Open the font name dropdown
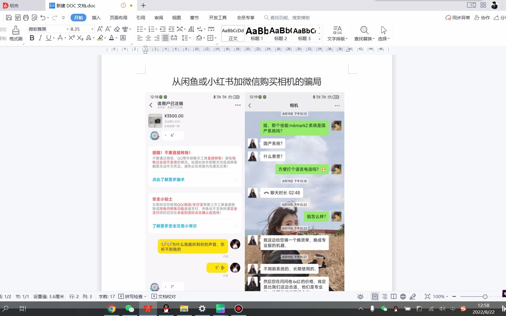 coord(68,29)
